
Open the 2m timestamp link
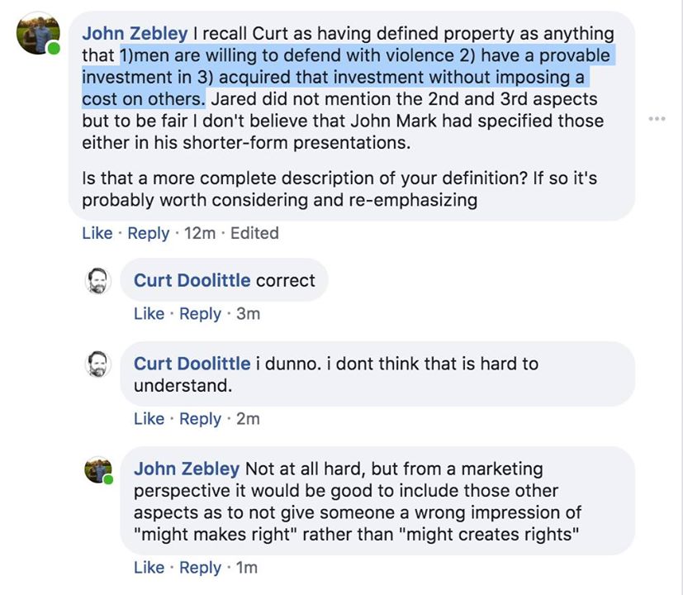(248, 419)
